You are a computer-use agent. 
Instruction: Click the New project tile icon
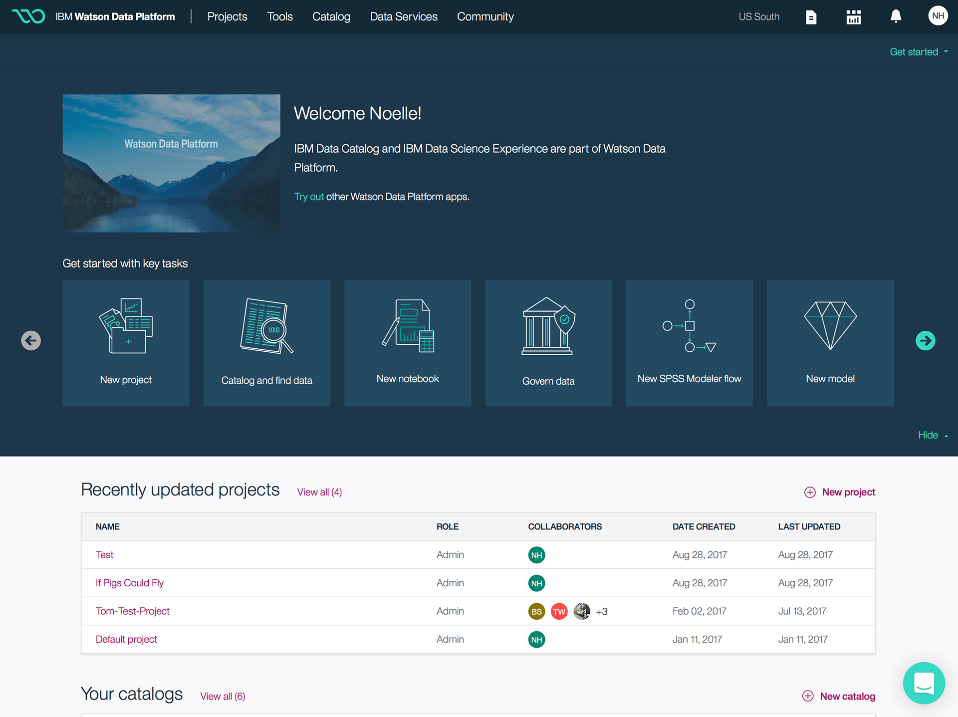[x=126, y=326]
